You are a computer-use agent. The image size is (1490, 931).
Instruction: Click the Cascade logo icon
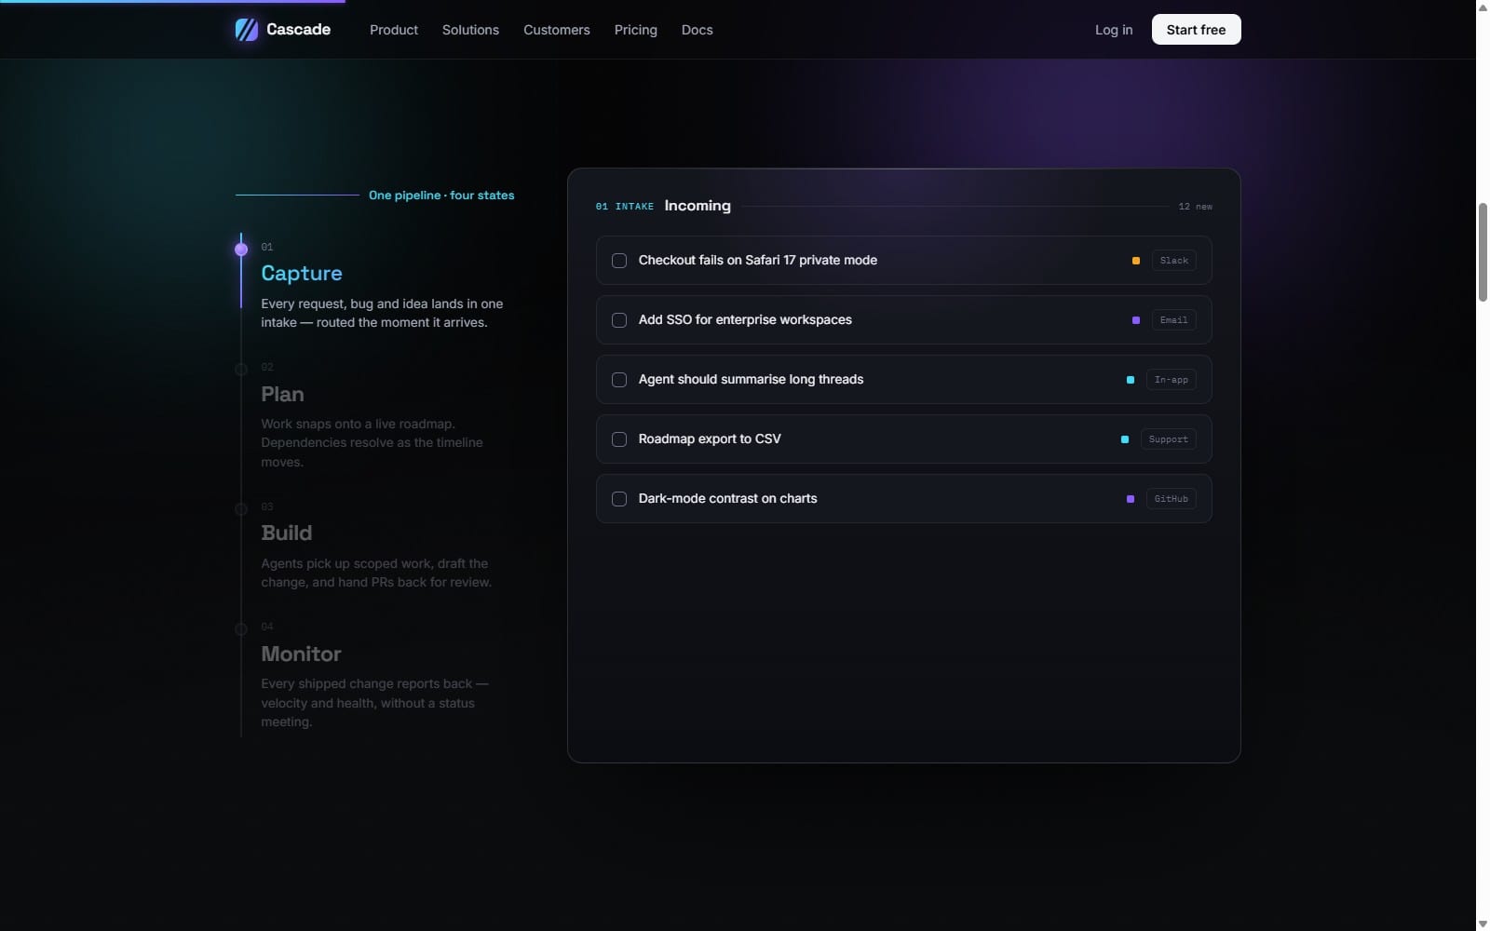[246, 30]
